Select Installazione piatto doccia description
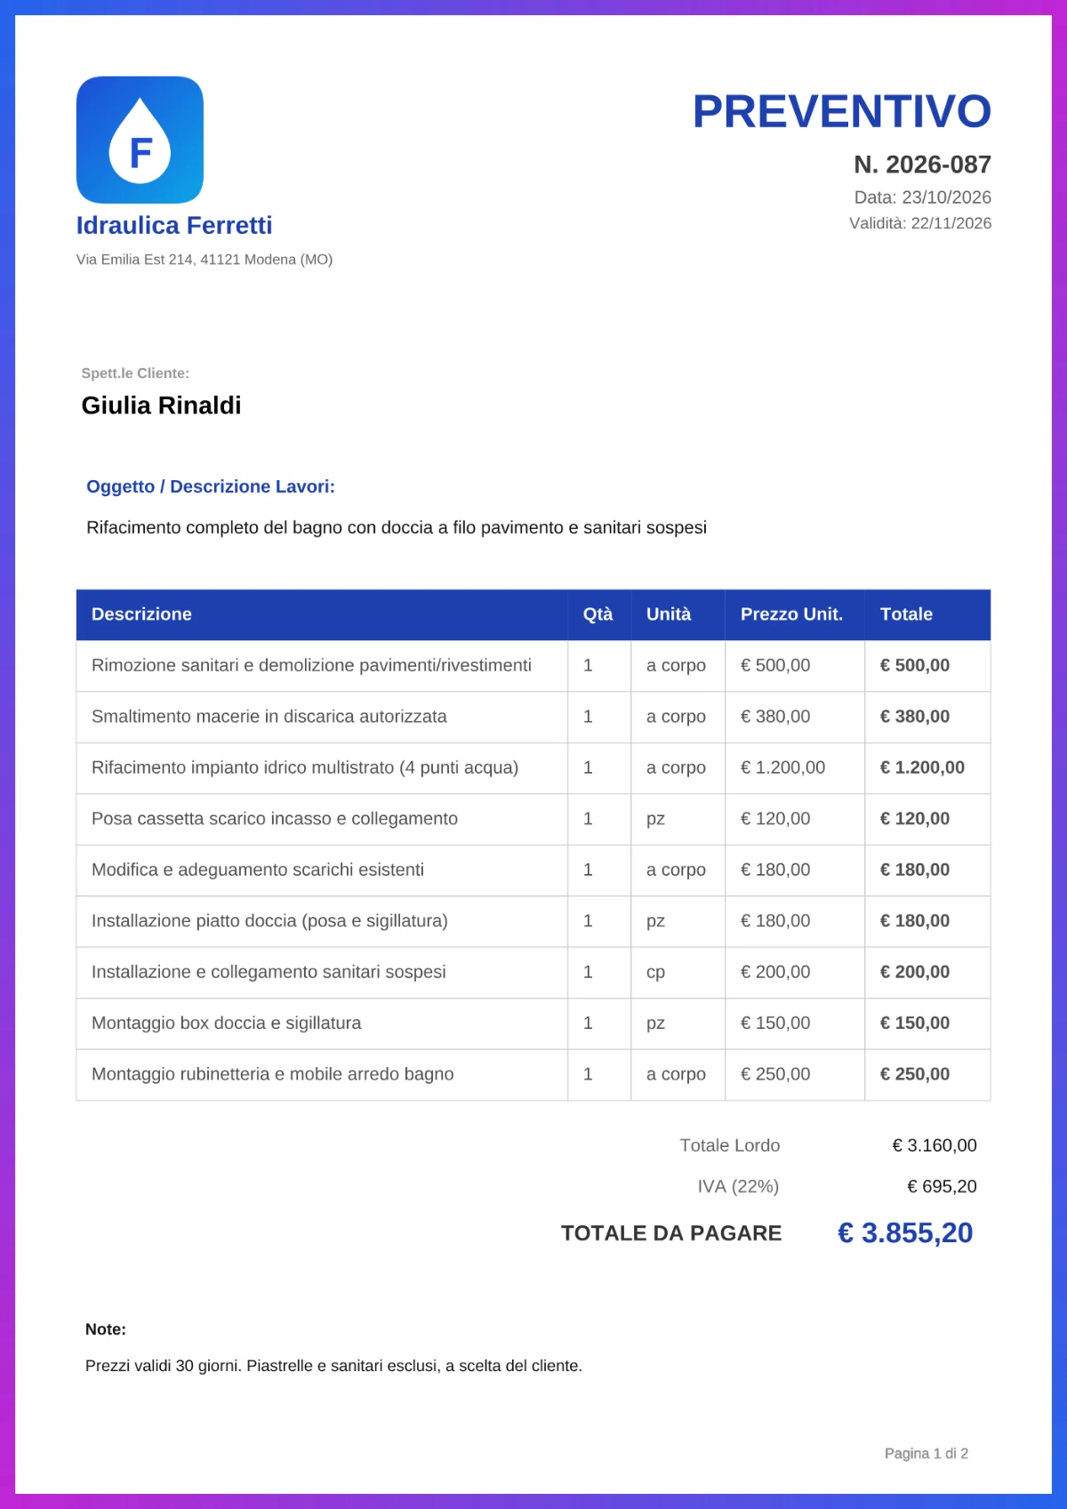The width and height of the screenshot is (1067, 1509). click(x=269, y=921)
